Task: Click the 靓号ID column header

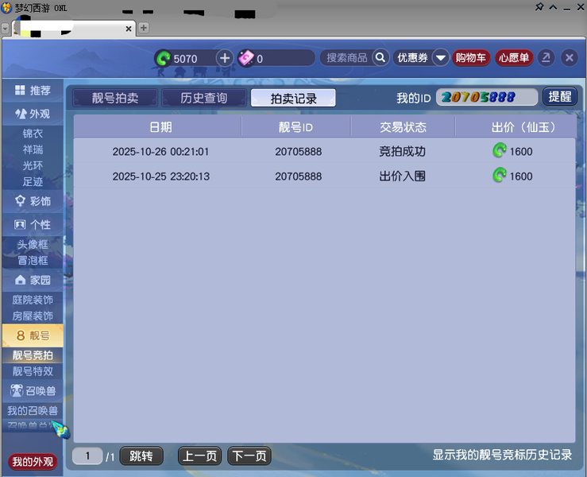Action: coord(295,127)
